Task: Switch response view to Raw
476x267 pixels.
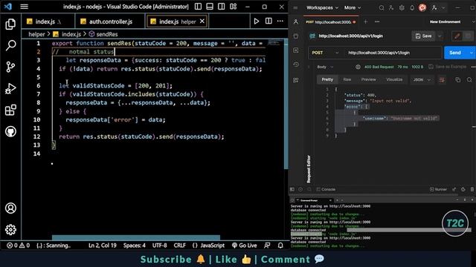Action: [347, 79]
